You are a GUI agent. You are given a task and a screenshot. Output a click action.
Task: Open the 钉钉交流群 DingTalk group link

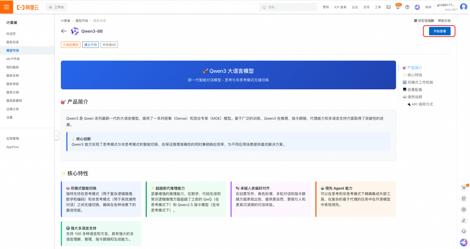(x=424, y=21)
